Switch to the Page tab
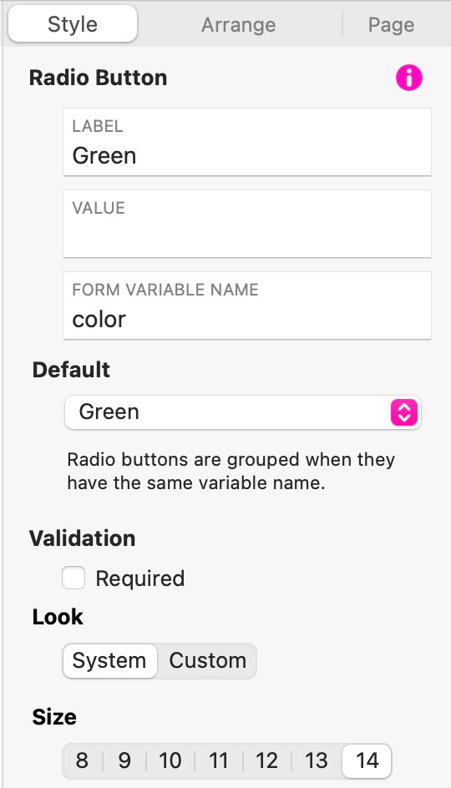The width and height of the screenshot is (451, 788). 391,25
